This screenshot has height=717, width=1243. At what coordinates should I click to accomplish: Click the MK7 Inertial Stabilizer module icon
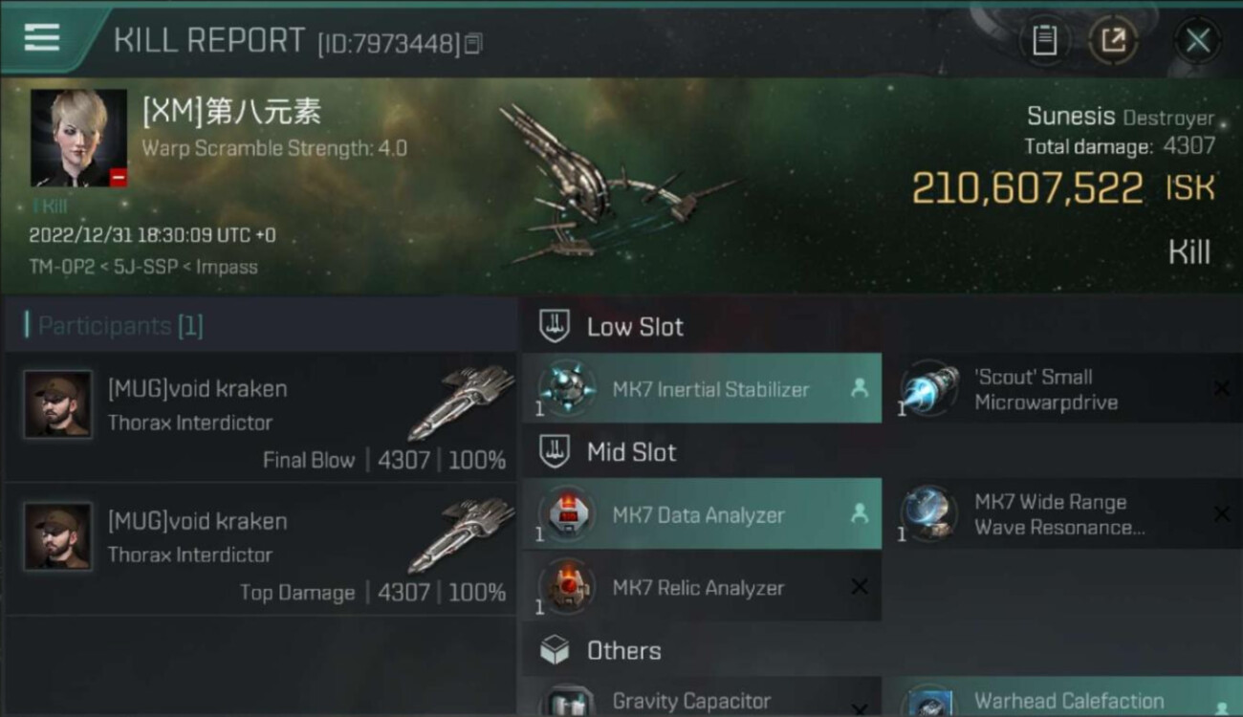(567, 389)
